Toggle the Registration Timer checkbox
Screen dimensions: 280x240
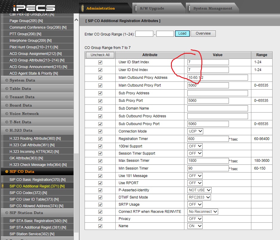click(x=100, y=139)
